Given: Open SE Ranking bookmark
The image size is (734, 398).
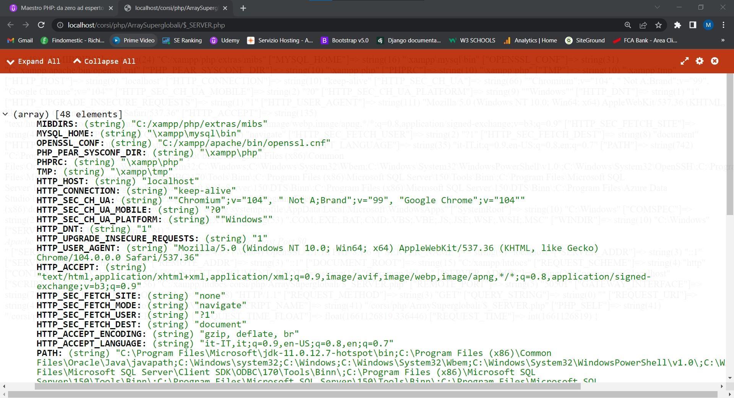Looking at the screenshot, I should [x=182, y=40].
